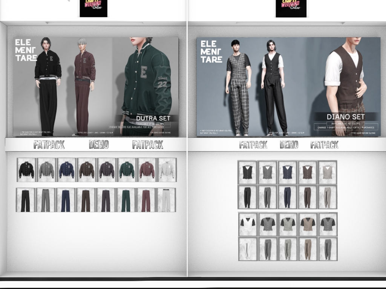Open the Dutra Set advertisement poster
The height and width of the screenshot is (289, 386).
pos(96,87)
